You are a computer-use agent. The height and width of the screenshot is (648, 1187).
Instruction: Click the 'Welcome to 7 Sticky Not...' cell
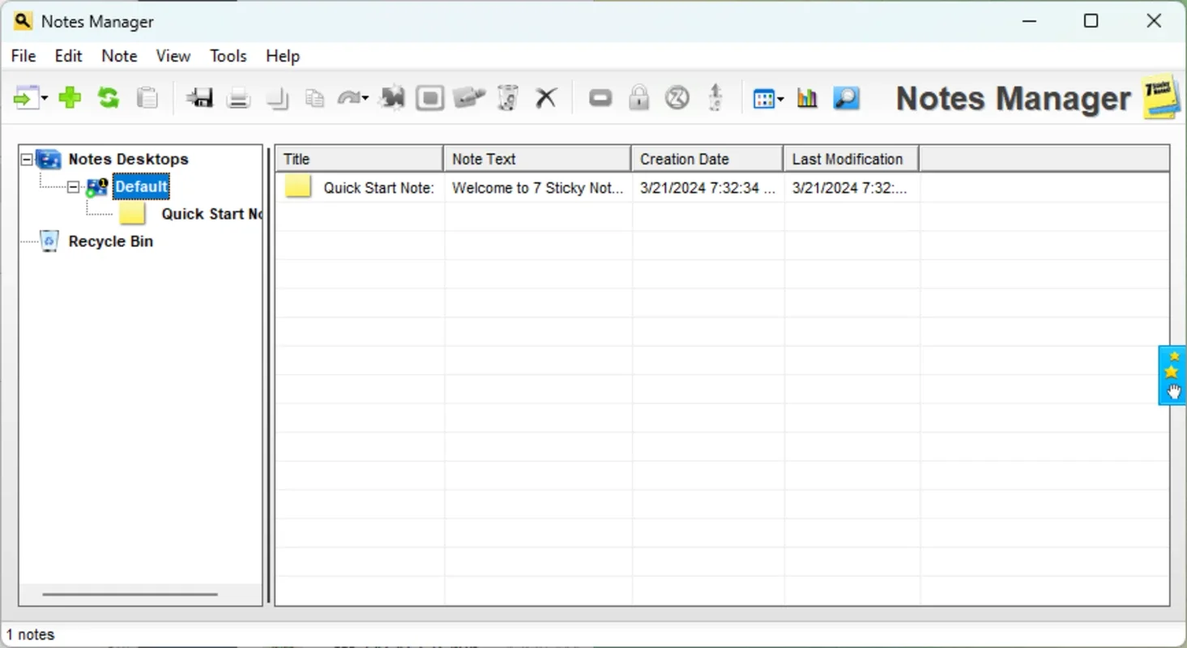pyautogui.click(x=538, y=188)
